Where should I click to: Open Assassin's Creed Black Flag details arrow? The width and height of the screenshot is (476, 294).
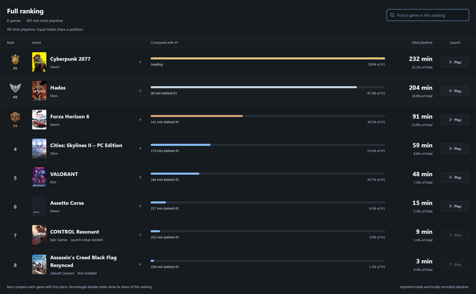[140, 265]
